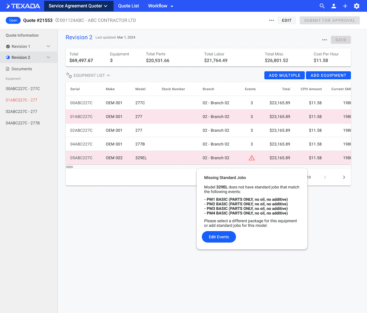
Task: Click the Revision 1 checkmark status icon
Action: (x=8, y=46)
